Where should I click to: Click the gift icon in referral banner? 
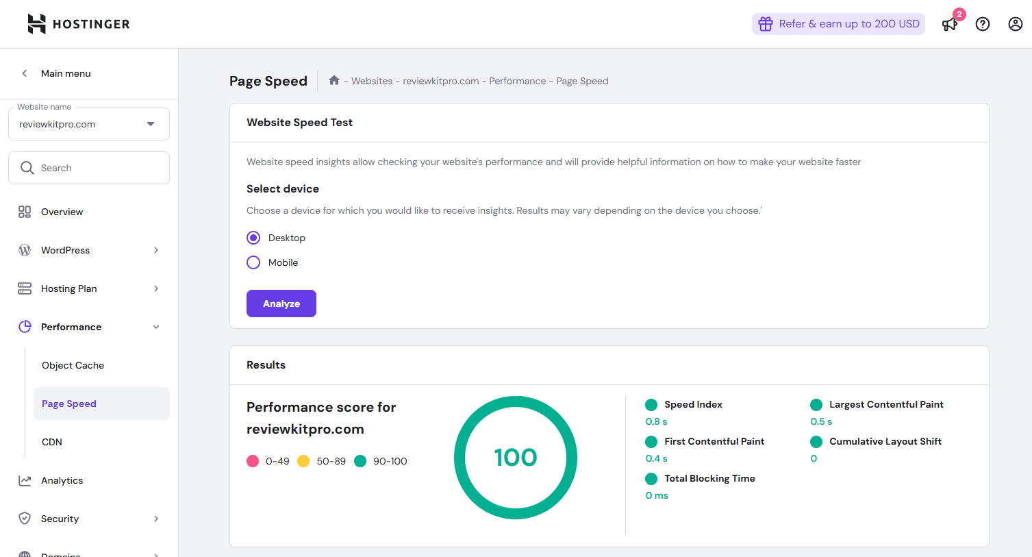(x=766, y=24)
